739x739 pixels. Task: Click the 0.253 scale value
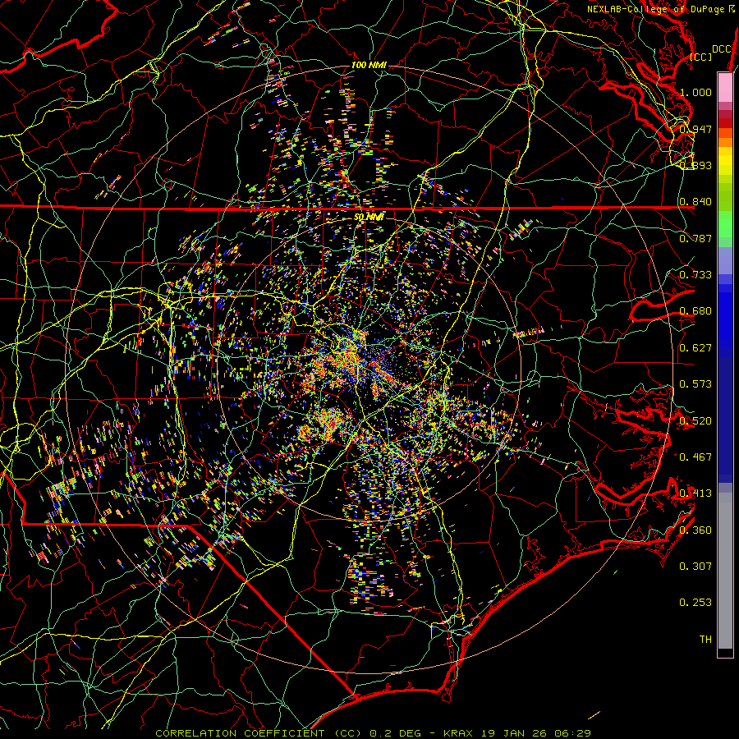(x=695, y=603)
